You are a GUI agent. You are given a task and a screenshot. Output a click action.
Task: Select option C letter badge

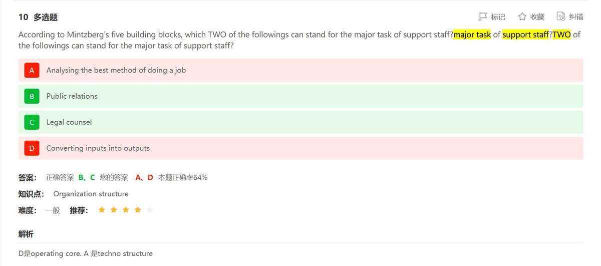pyautogui.click(x=32, y=122)
